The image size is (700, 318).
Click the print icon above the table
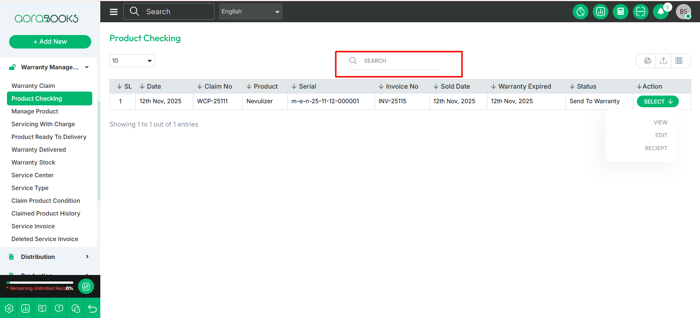coord(647,61)
